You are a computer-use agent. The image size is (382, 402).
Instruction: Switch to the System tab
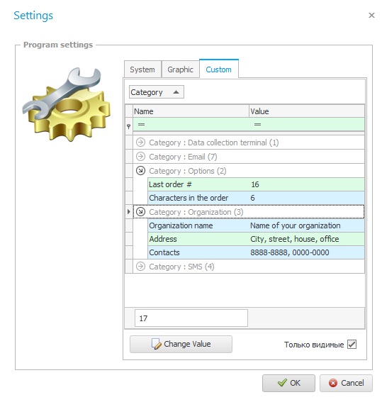[142, 69]
